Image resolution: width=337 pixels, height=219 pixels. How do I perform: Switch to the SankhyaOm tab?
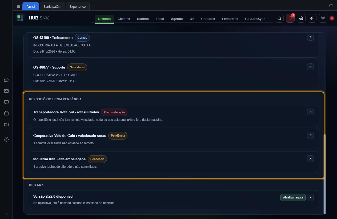pos(52,6)
